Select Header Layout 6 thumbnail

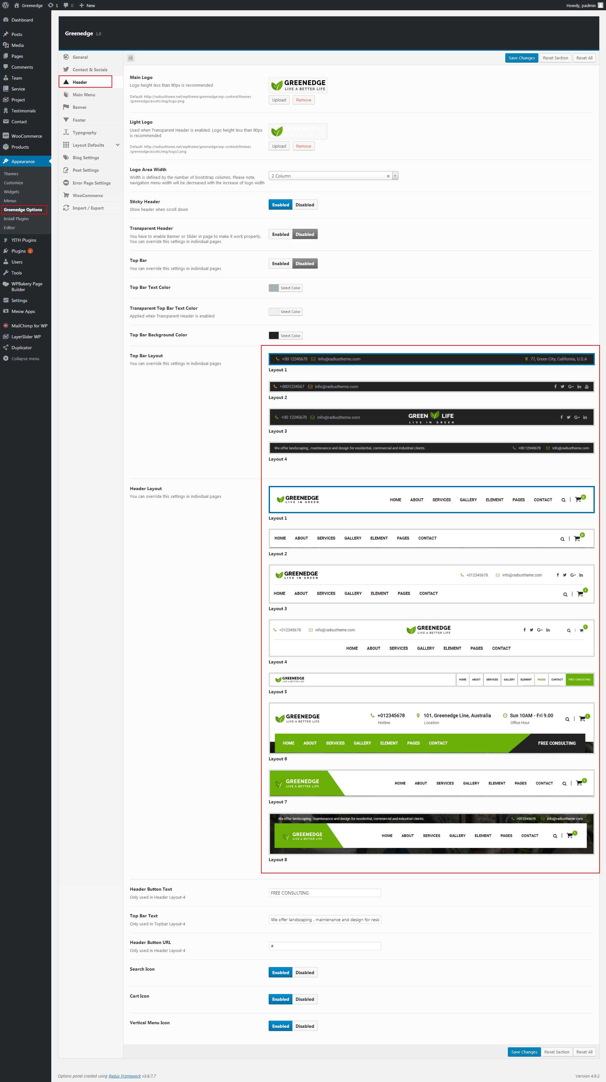click(432, 728)
